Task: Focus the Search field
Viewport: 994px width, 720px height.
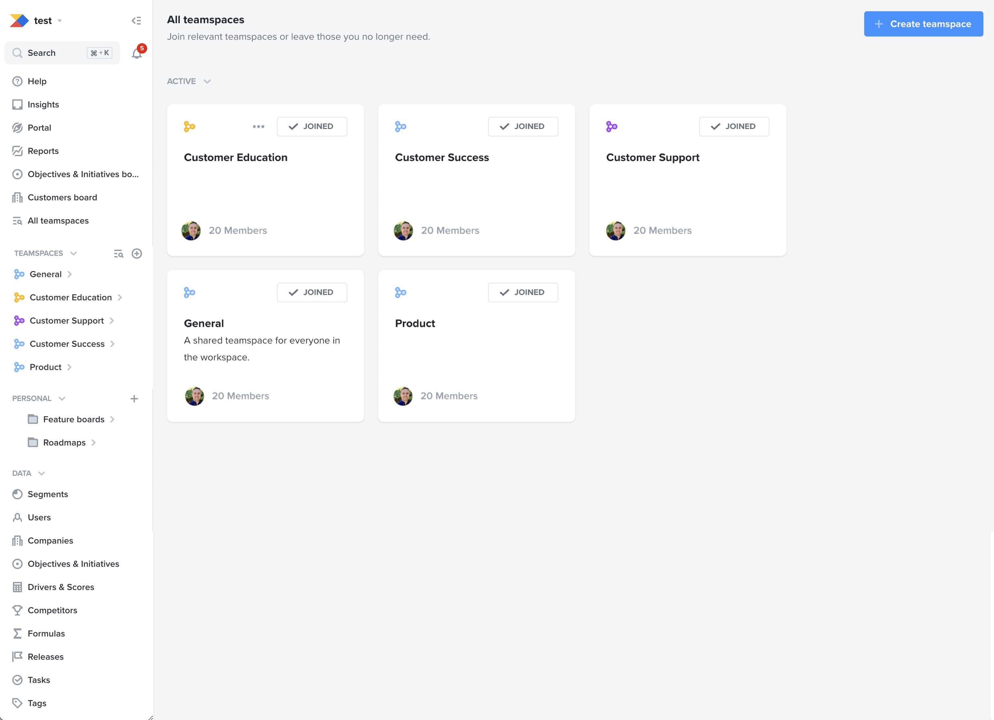Action: 62,53
